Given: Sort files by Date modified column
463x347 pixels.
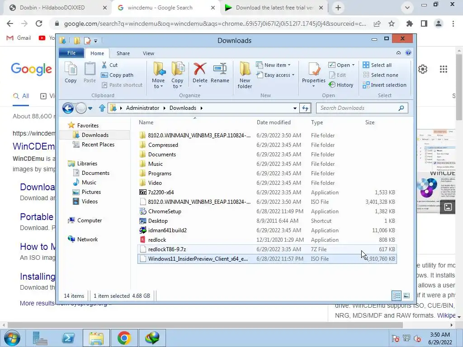Looking at the screenshot, I should (x=274, y=122).
